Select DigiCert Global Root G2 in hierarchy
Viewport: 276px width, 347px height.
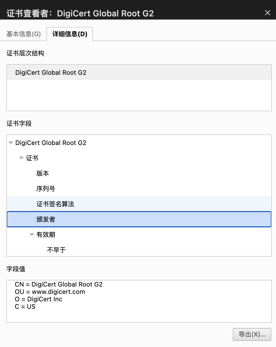[51, 73]
